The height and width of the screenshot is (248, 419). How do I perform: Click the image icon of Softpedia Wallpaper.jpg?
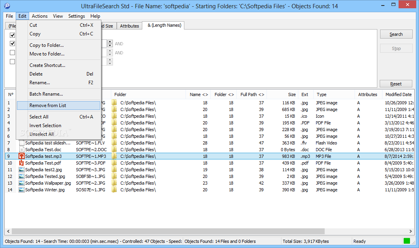tap(21, 183)
